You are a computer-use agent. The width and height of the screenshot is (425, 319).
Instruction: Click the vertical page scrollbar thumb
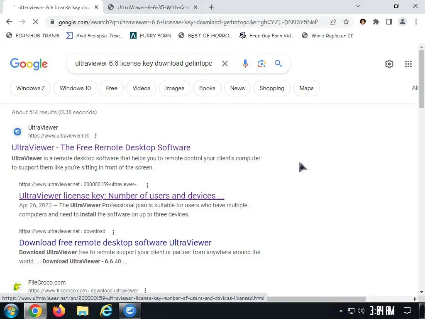(x=422, y=79)
